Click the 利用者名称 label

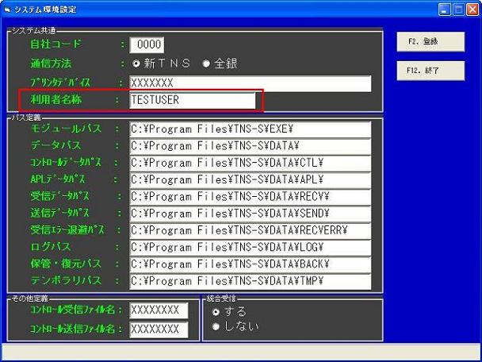click(x=56, y=100)
